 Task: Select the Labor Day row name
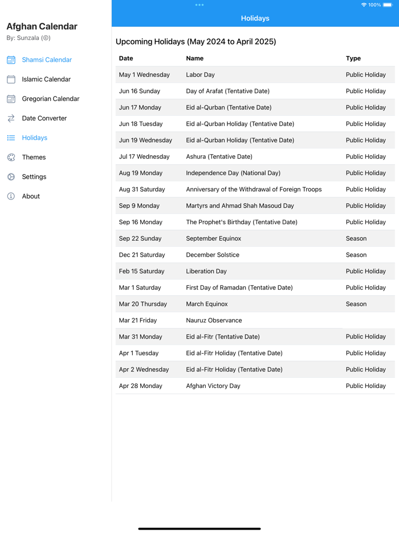200,75
